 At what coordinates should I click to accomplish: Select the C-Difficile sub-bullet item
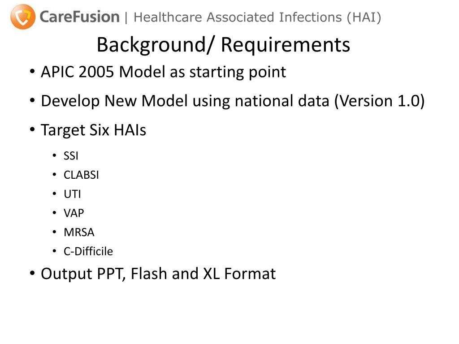point(88,251)
